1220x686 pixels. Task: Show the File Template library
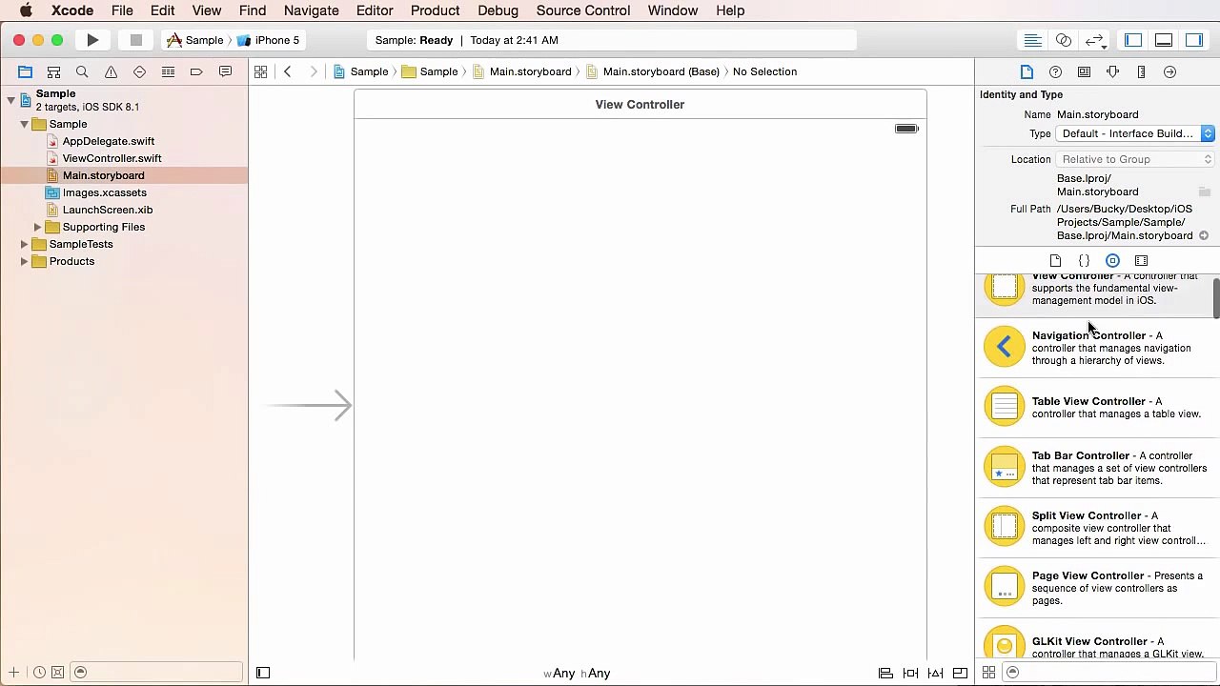pos(1055,260)
